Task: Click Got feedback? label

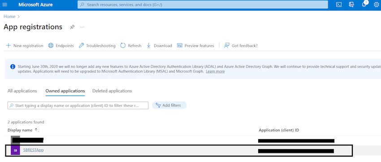Action: point(245,45)
